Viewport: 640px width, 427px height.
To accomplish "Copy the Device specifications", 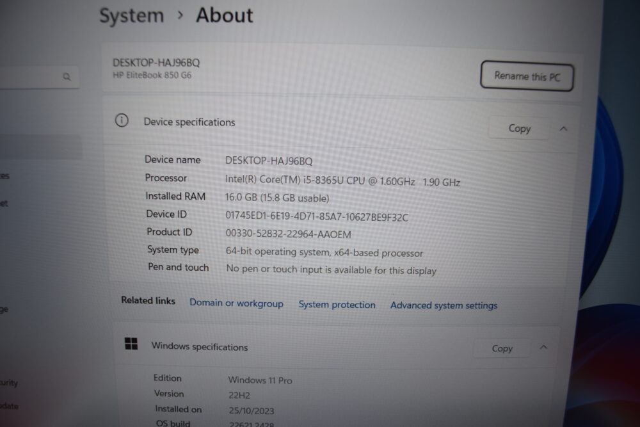I will (519, 129).
